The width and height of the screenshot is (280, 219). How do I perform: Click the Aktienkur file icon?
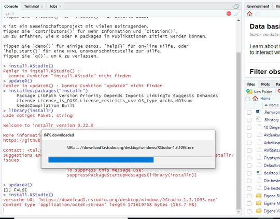259,134
